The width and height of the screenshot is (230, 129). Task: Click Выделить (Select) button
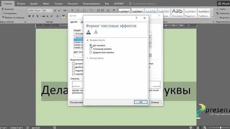coord(223,18)
